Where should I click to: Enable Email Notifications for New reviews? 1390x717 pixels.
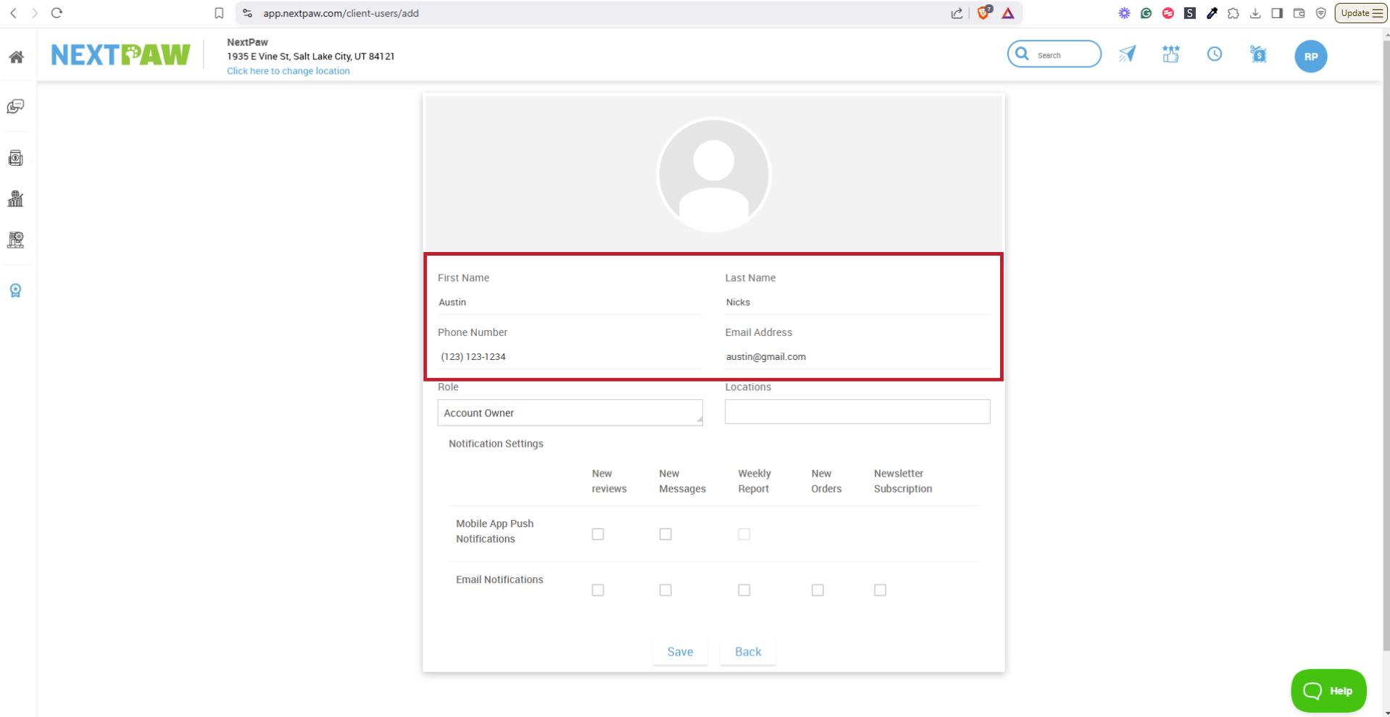pyautogui.click(x=598, y=590)
